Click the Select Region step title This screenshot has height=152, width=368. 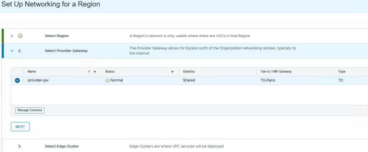tap(57, 36)
